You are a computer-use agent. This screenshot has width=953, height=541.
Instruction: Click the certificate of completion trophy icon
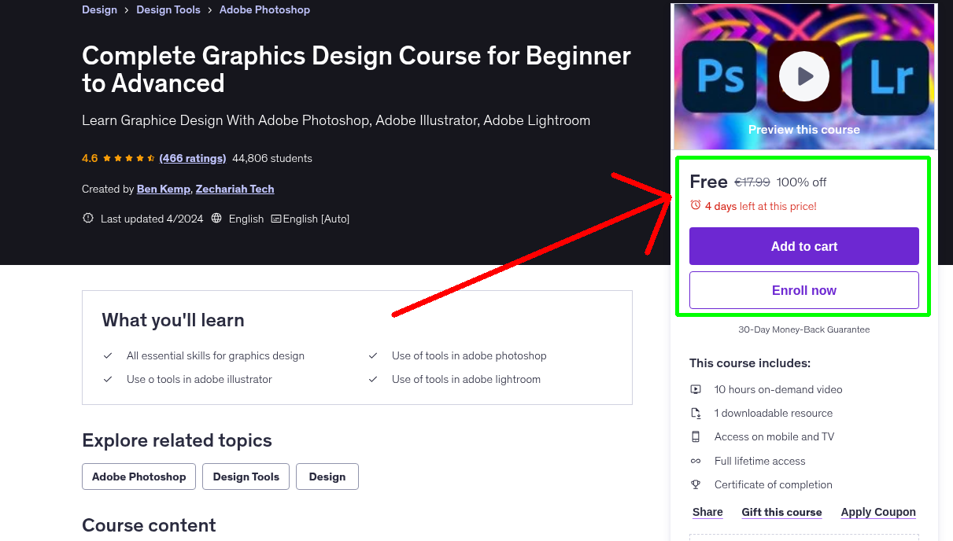[x=696, y=484]
